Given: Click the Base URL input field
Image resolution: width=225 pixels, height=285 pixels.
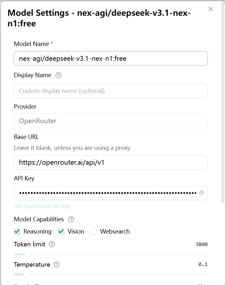Looking at the screenshot, I should coord(111,162).
